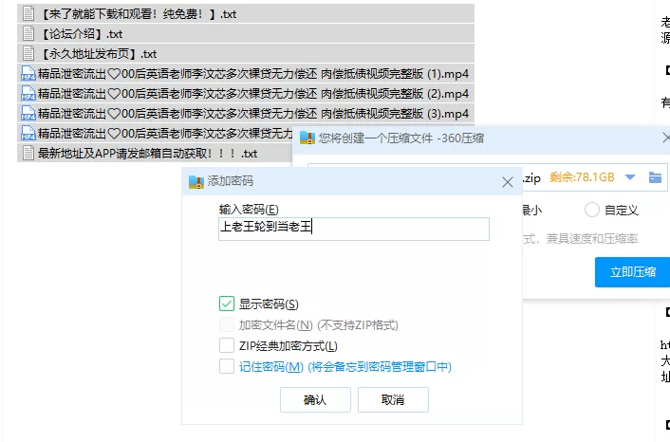Click the MP4 icon of the (1).mp4 video
The height and width of the screenshot is (442, 670).
(x=28, y=74)
